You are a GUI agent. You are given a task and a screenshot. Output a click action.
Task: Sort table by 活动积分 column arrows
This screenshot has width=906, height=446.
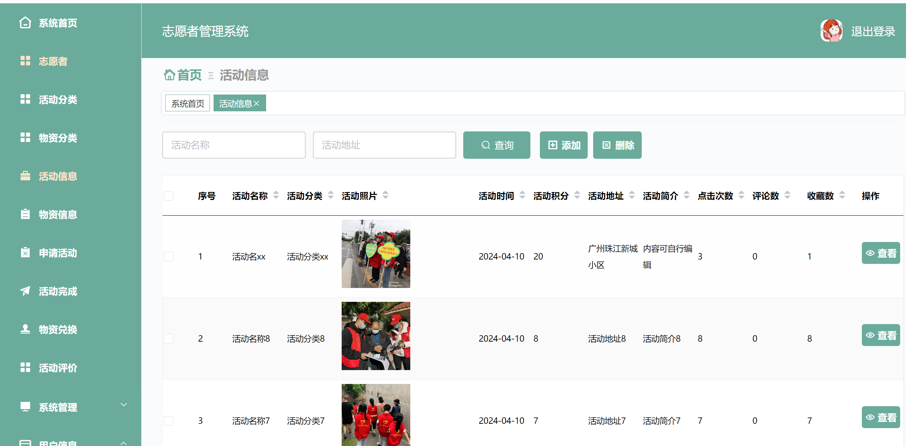coord(577,195)
